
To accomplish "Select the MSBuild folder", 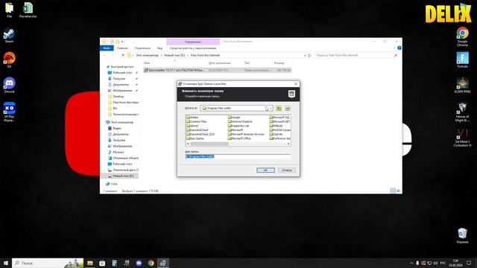I will pyautogui.click(x=277, y=126).
